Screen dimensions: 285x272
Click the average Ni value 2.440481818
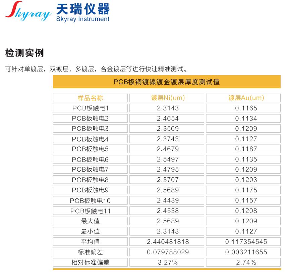point(168,242)
